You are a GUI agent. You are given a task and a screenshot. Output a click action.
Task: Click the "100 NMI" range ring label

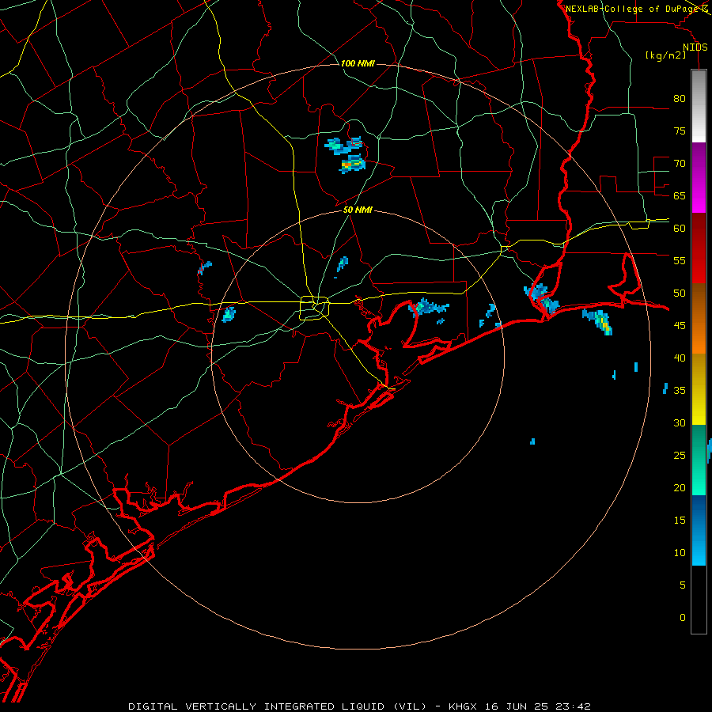pyautogui.click(x=358, y=63)
